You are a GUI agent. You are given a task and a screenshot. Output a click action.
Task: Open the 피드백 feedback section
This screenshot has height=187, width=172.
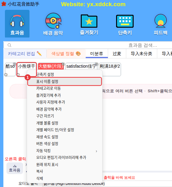tap(161, 24)
